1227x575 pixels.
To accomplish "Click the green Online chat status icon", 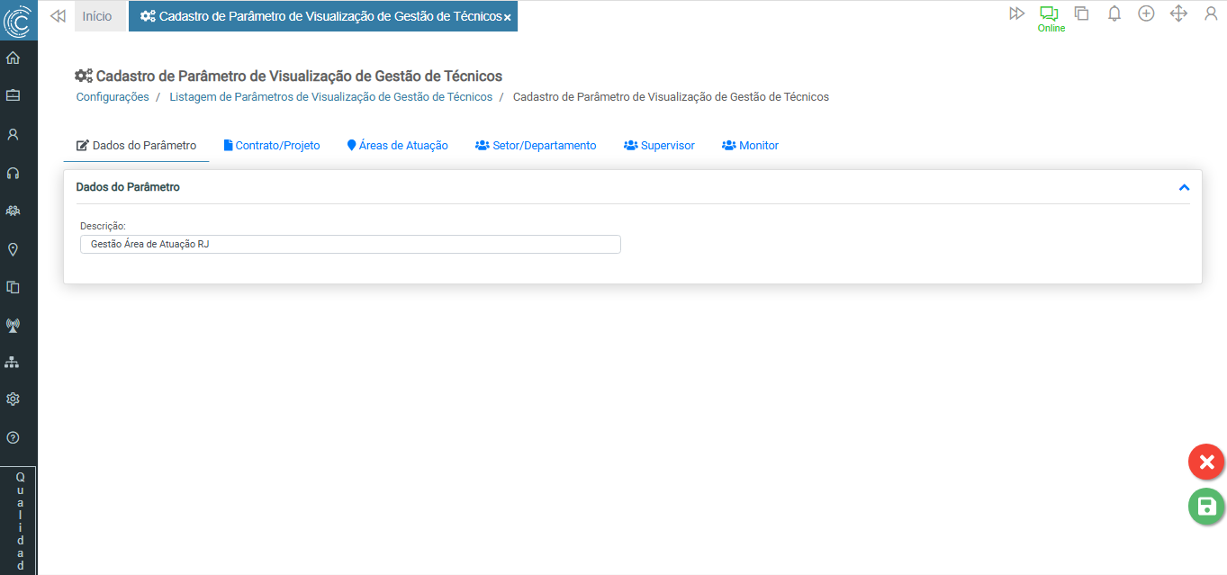I will [x=1050, y=14].
